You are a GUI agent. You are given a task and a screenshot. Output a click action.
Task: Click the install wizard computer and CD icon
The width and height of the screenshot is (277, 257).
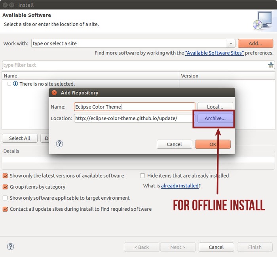(x=263, y=21)
